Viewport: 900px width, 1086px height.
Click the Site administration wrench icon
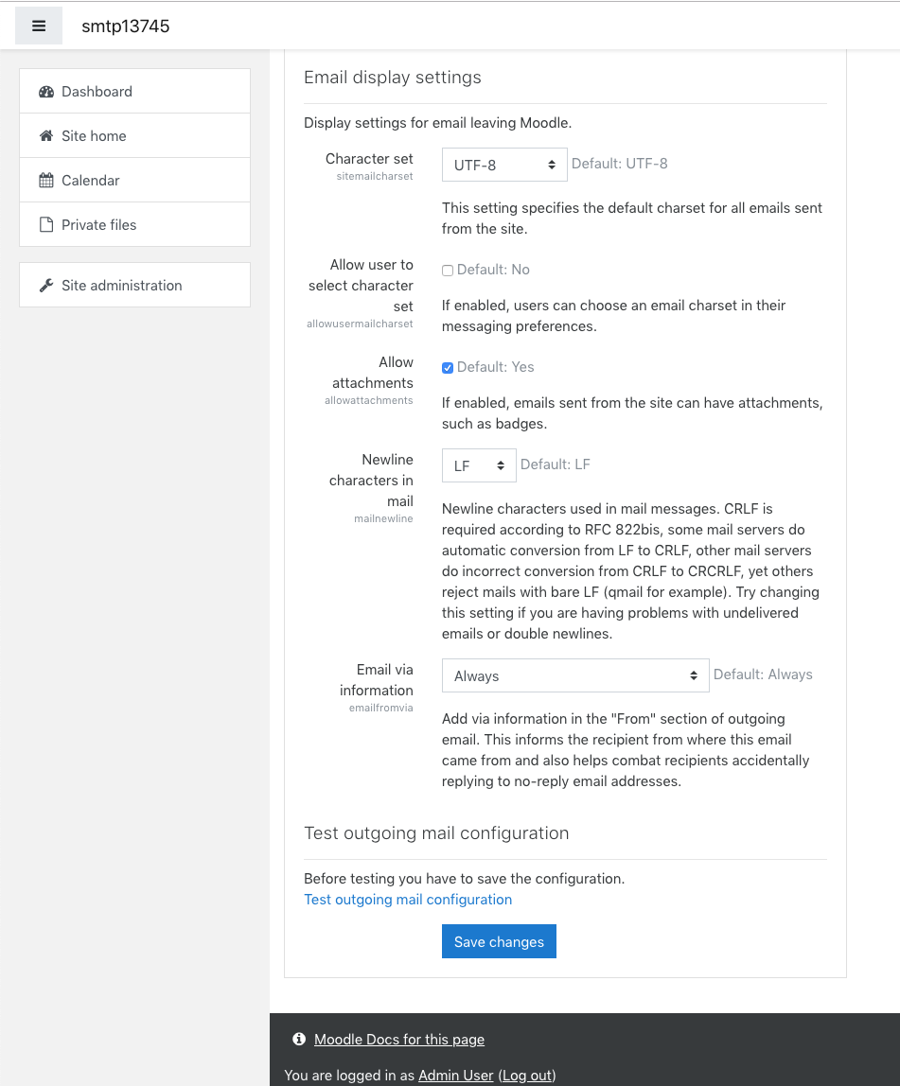pyautogui.click(x=46, y=286)
